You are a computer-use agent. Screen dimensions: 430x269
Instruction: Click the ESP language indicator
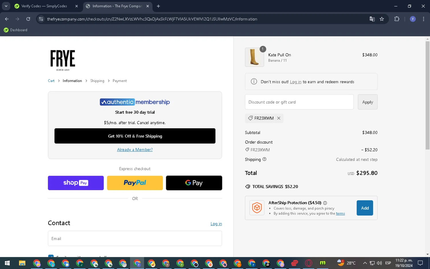(388, 263)
